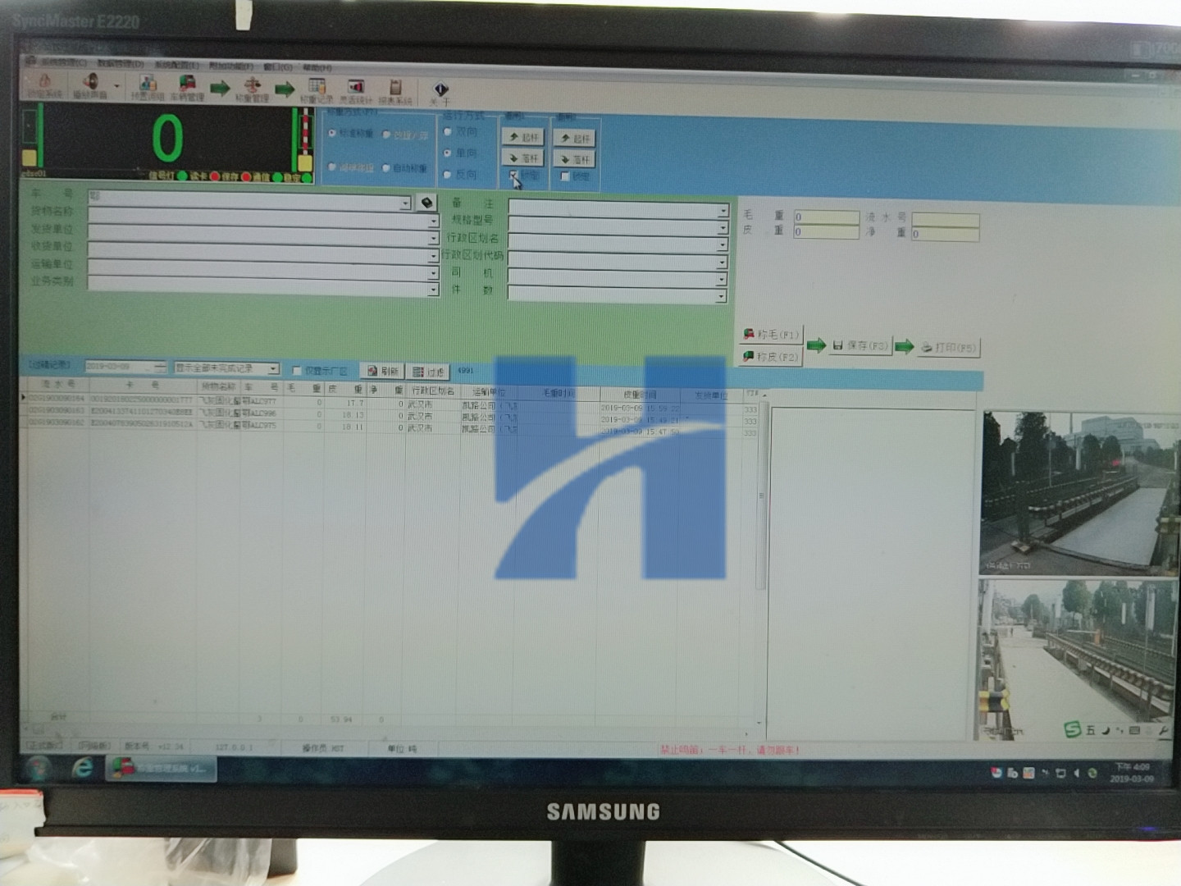Select the radio option right of 标准称重
The width and height of the screenshot is (1181, 886).
pyautogui.click(x=386, y=135)
